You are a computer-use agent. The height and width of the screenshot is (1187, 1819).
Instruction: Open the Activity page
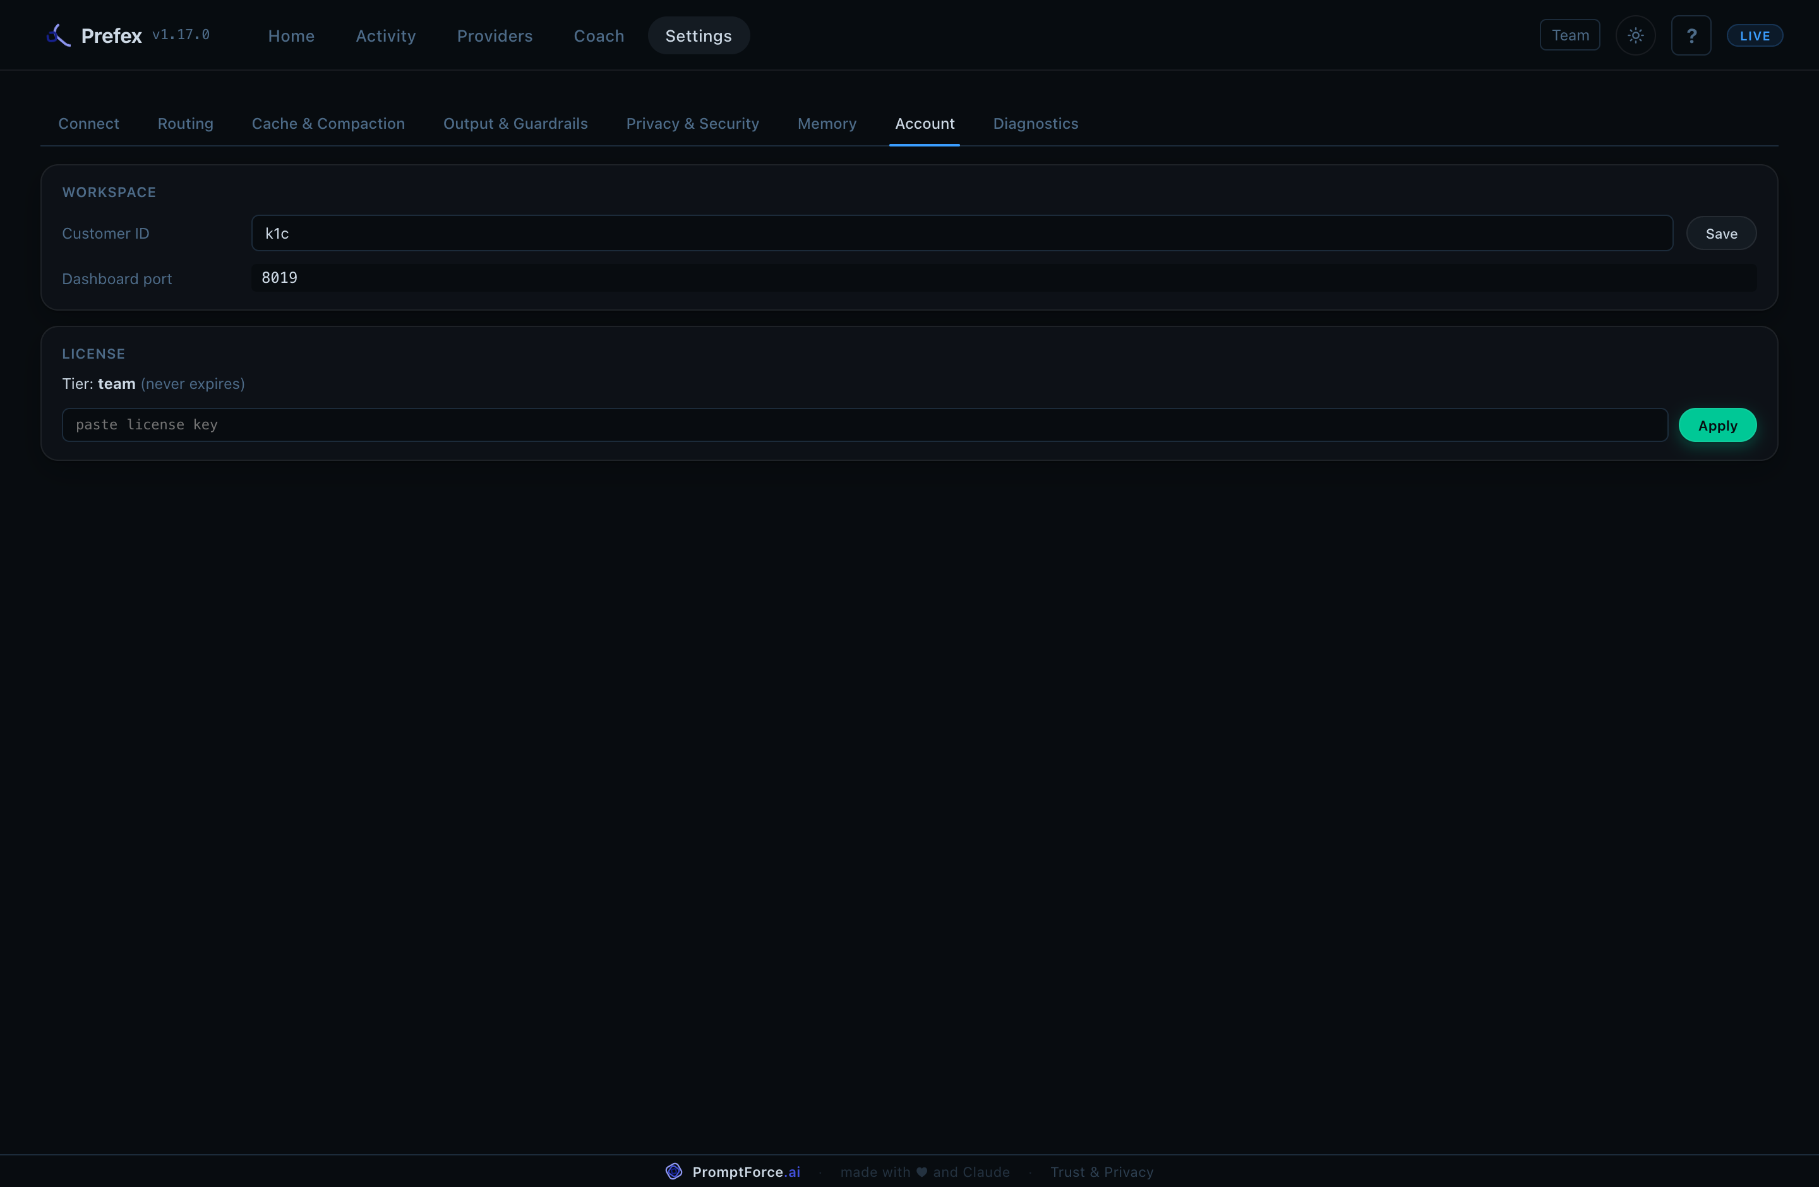[386, 36]
